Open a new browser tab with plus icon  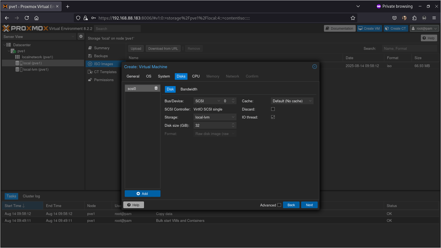click(68, 6)
